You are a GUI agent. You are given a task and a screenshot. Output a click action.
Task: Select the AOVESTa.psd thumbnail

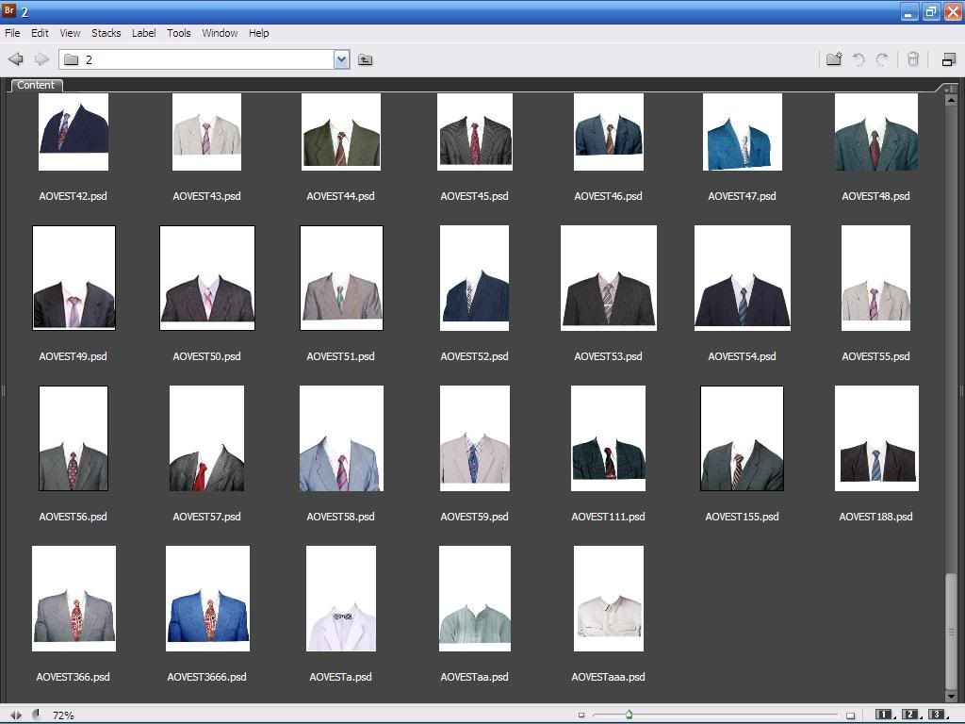tap(341, 599)
